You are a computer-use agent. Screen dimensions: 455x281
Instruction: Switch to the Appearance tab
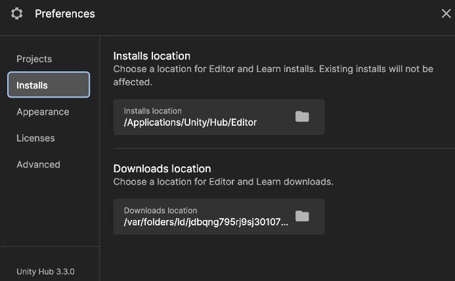[x=43, y=112]
